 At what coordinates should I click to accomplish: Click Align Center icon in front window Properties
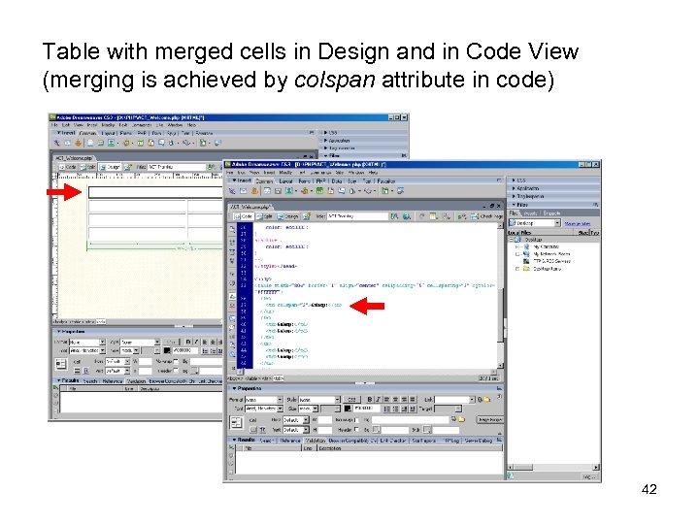click(395, 399)
